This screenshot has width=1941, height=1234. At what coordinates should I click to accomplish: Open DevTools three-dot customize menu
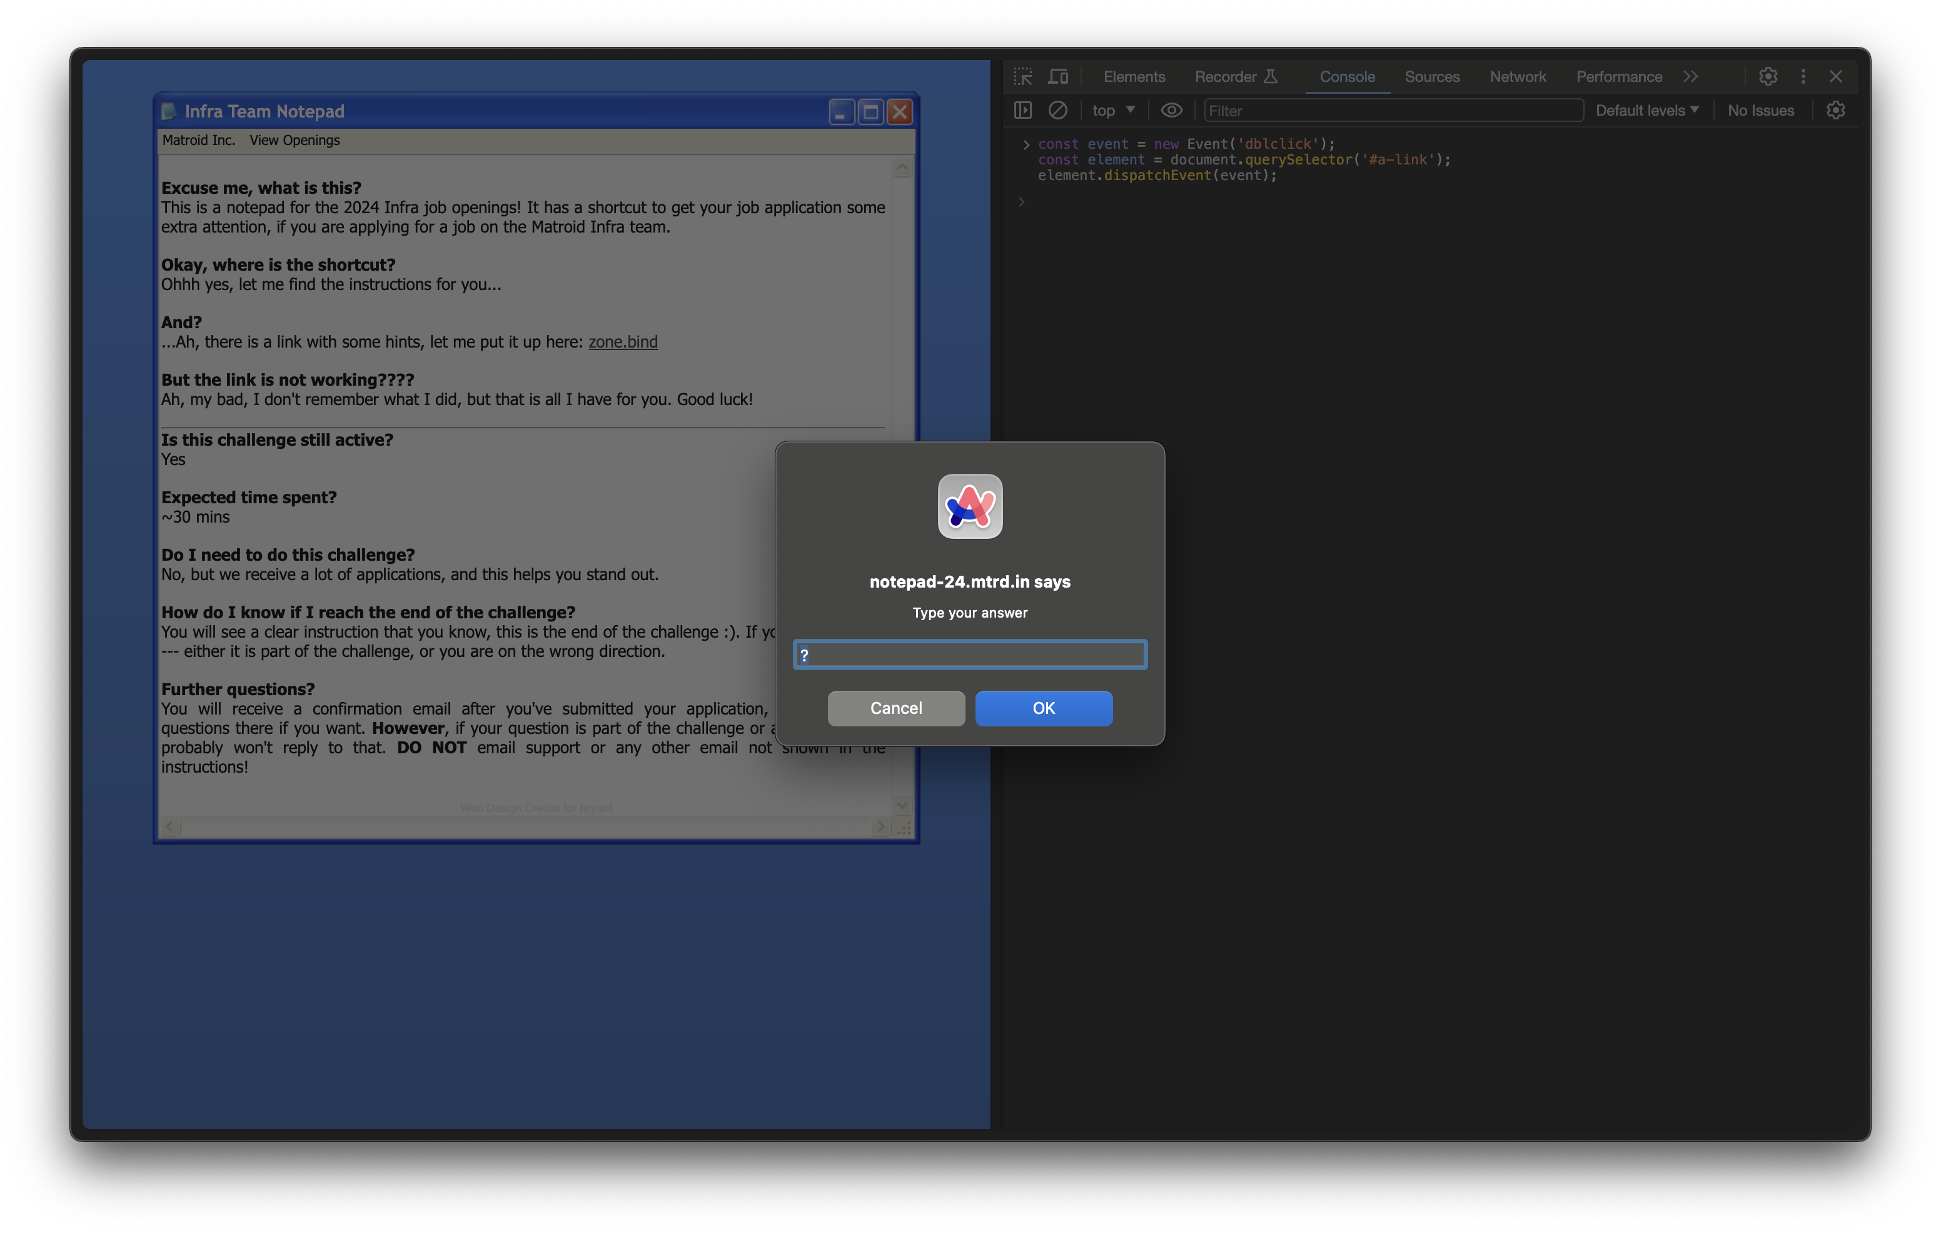[1803, 76]
